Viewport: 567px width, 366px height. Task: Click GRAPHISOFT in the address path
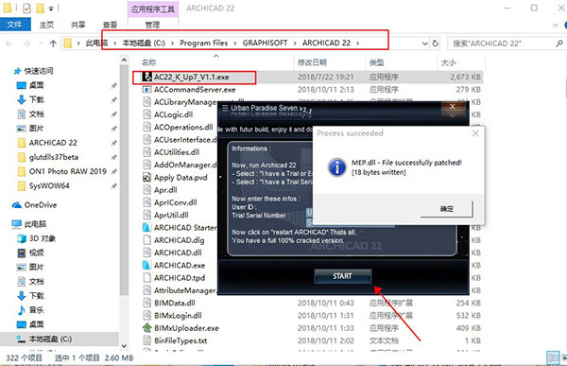pyautogui.click(x=265, y=44)
